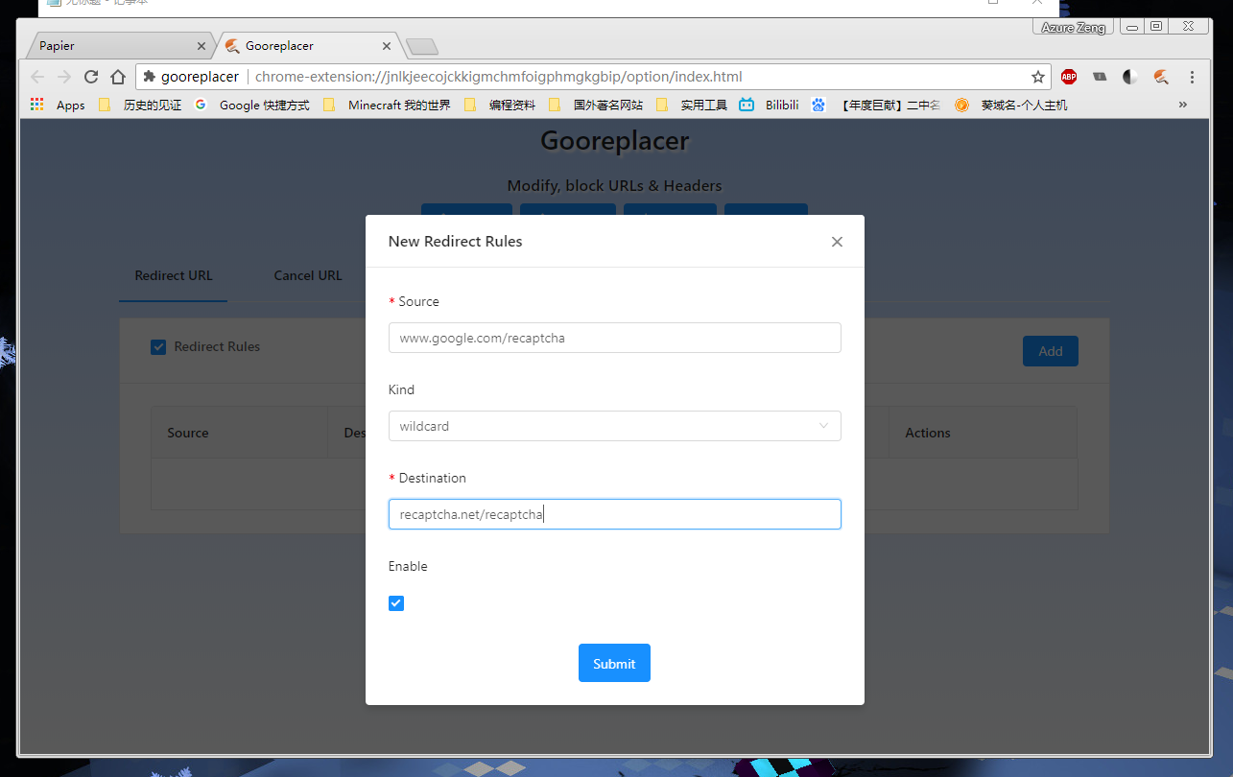Show hidden bookmarks with the » chevron
This screenshot has width=1233, height=777.
point(1183,105)
